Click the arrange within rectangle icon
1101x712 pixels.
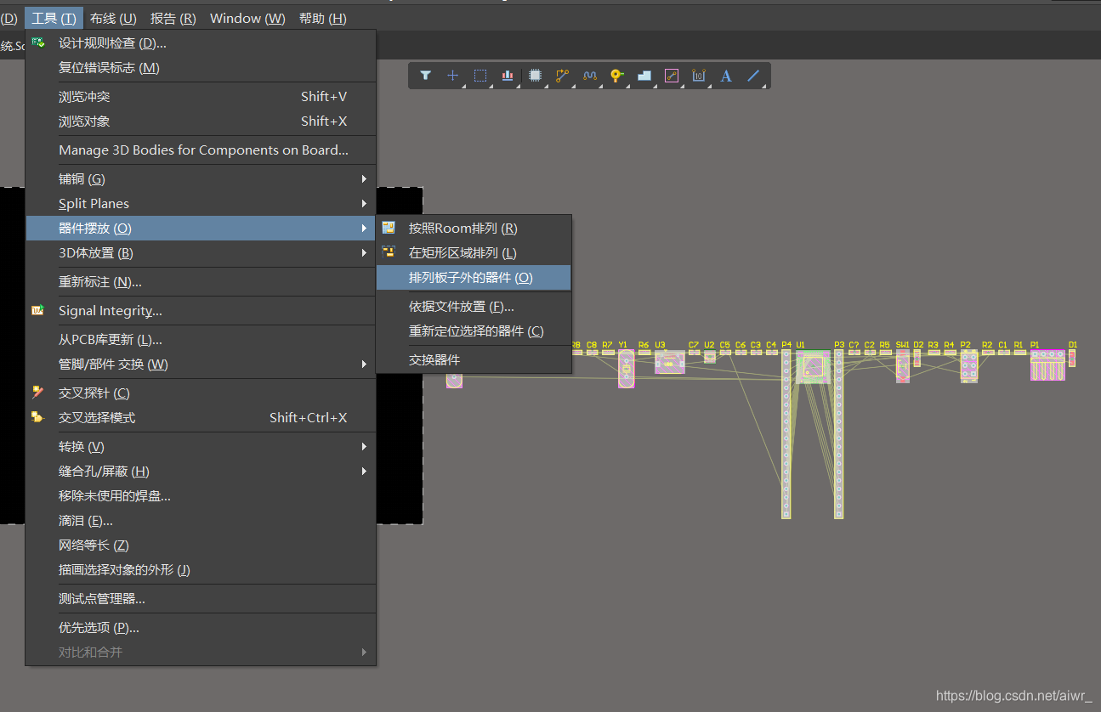389,252
